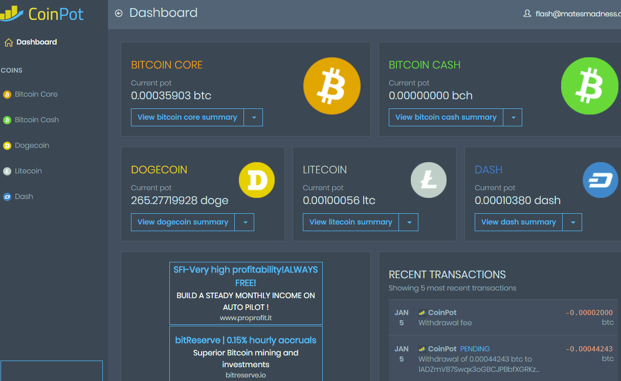Click the Litecoin icon in sidebar
Viewport: 621px width, 381px height.
pos(7,171)
